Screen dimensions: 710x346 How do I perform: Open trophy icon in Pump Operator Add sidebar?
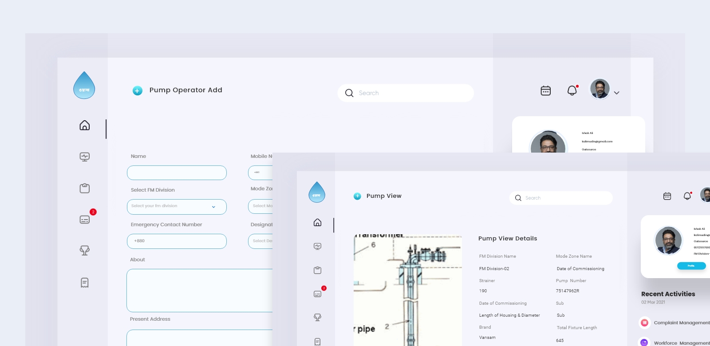coord(84,251)
